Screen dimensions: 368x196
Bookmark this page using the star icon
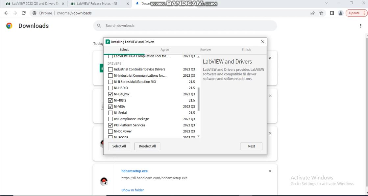click(x=321, y=13)
